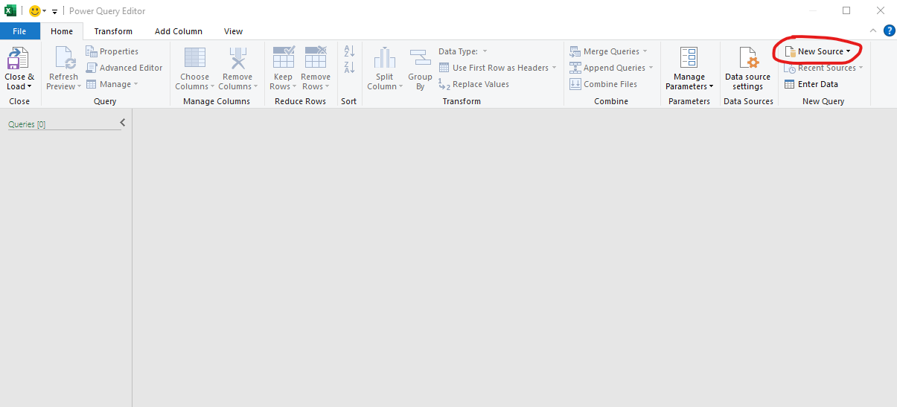Viewport: 897px width, 407px height.
Task: Click the Queries [0] pane header
Action: point(27,125)
